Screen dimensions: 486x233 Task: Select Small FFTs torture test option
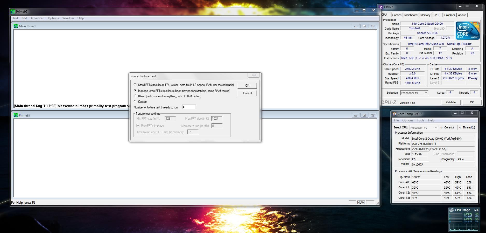135,85
